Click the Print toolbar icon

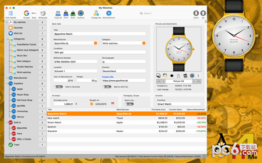pos(66,13)
